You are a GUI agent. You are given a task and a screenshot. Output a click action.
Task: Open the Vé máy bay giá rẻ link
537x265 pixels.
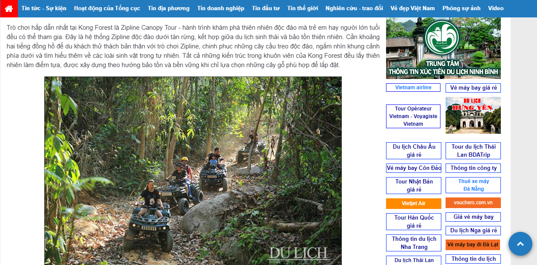click(x=473, y=88)
